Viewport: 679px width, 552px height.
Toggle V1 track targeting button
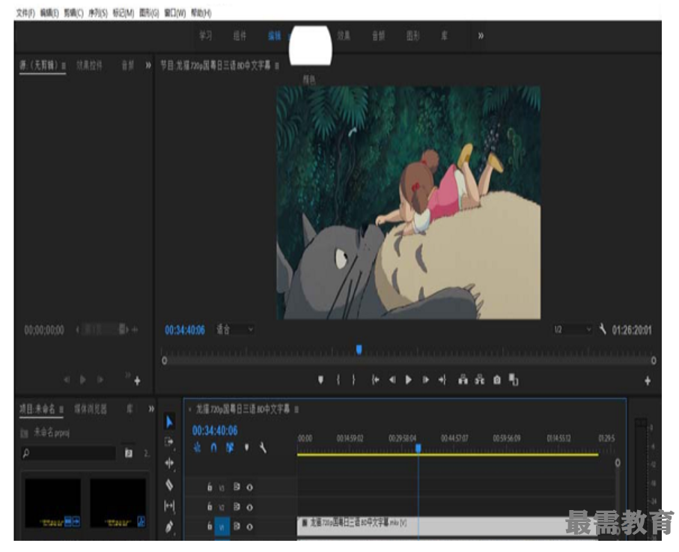[222, 527]
